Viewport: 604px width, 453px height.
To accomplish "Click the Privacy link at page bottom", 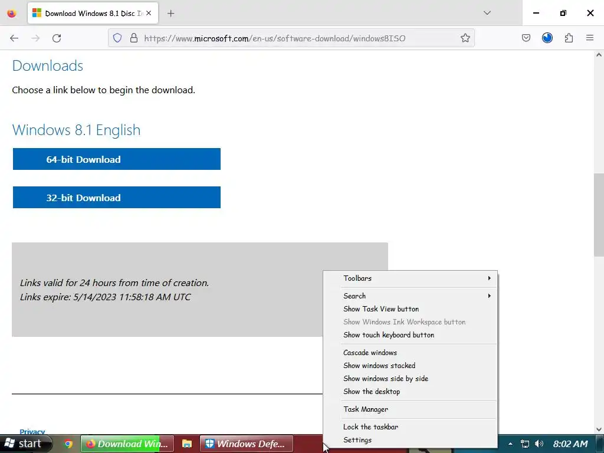I will point(32,432).
